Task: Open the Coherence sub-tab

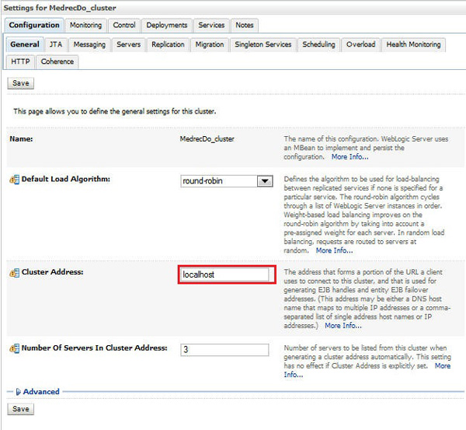Action: pos(57,61)
